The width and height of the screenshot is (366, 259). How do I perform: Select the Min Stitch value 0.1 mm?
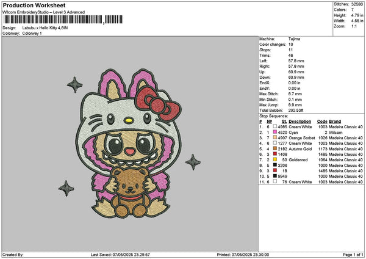(x=295, y=100)
